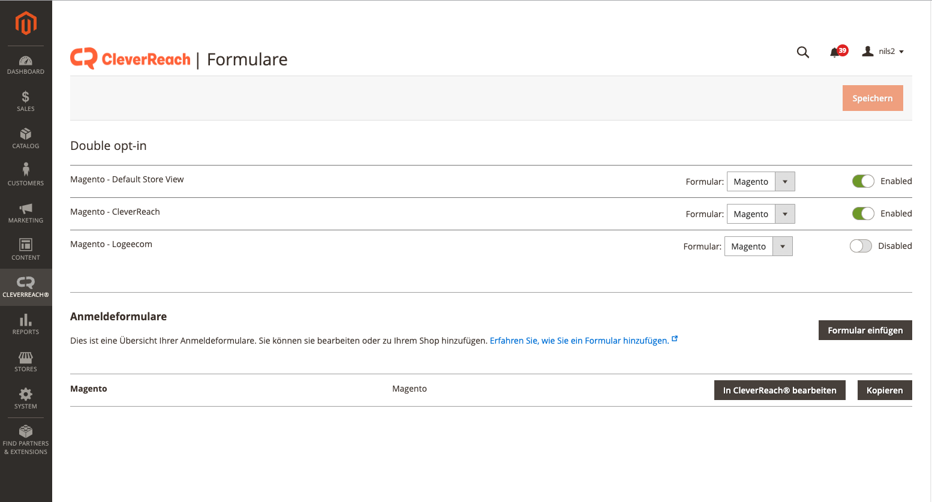Click Enabled label in Default Store View row
Viewport: 932px width, 502px height.
coord(896,181)
